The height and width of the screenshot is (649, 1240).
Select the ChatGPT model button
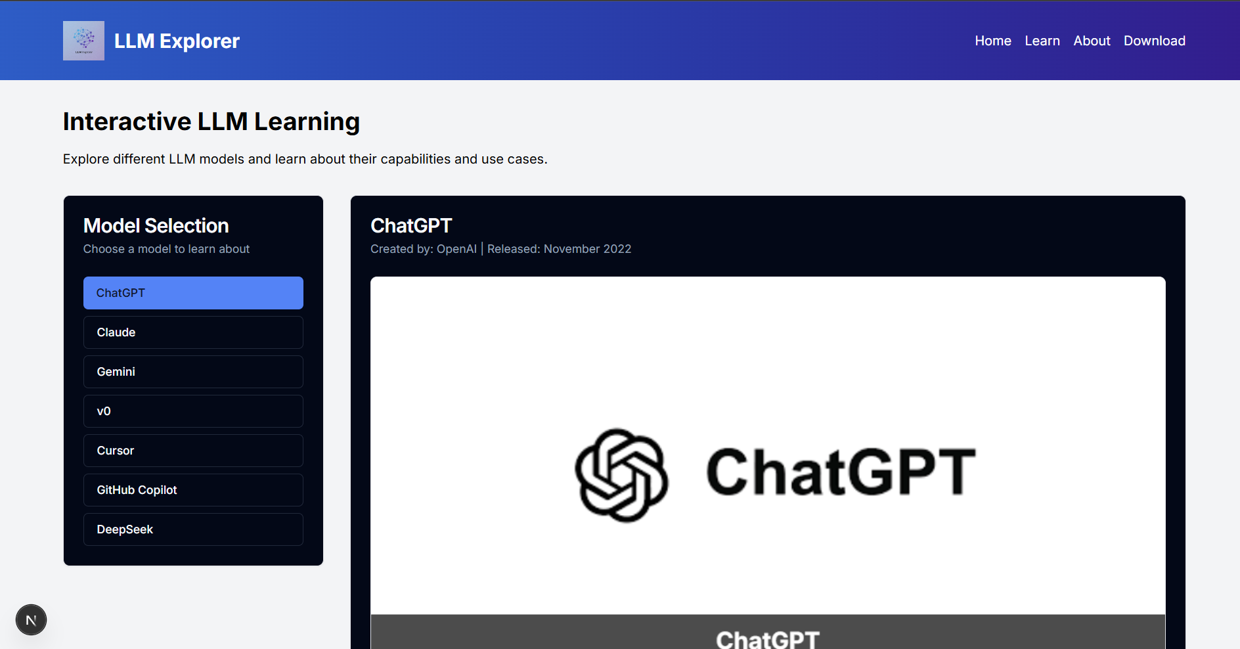point(193,293)
